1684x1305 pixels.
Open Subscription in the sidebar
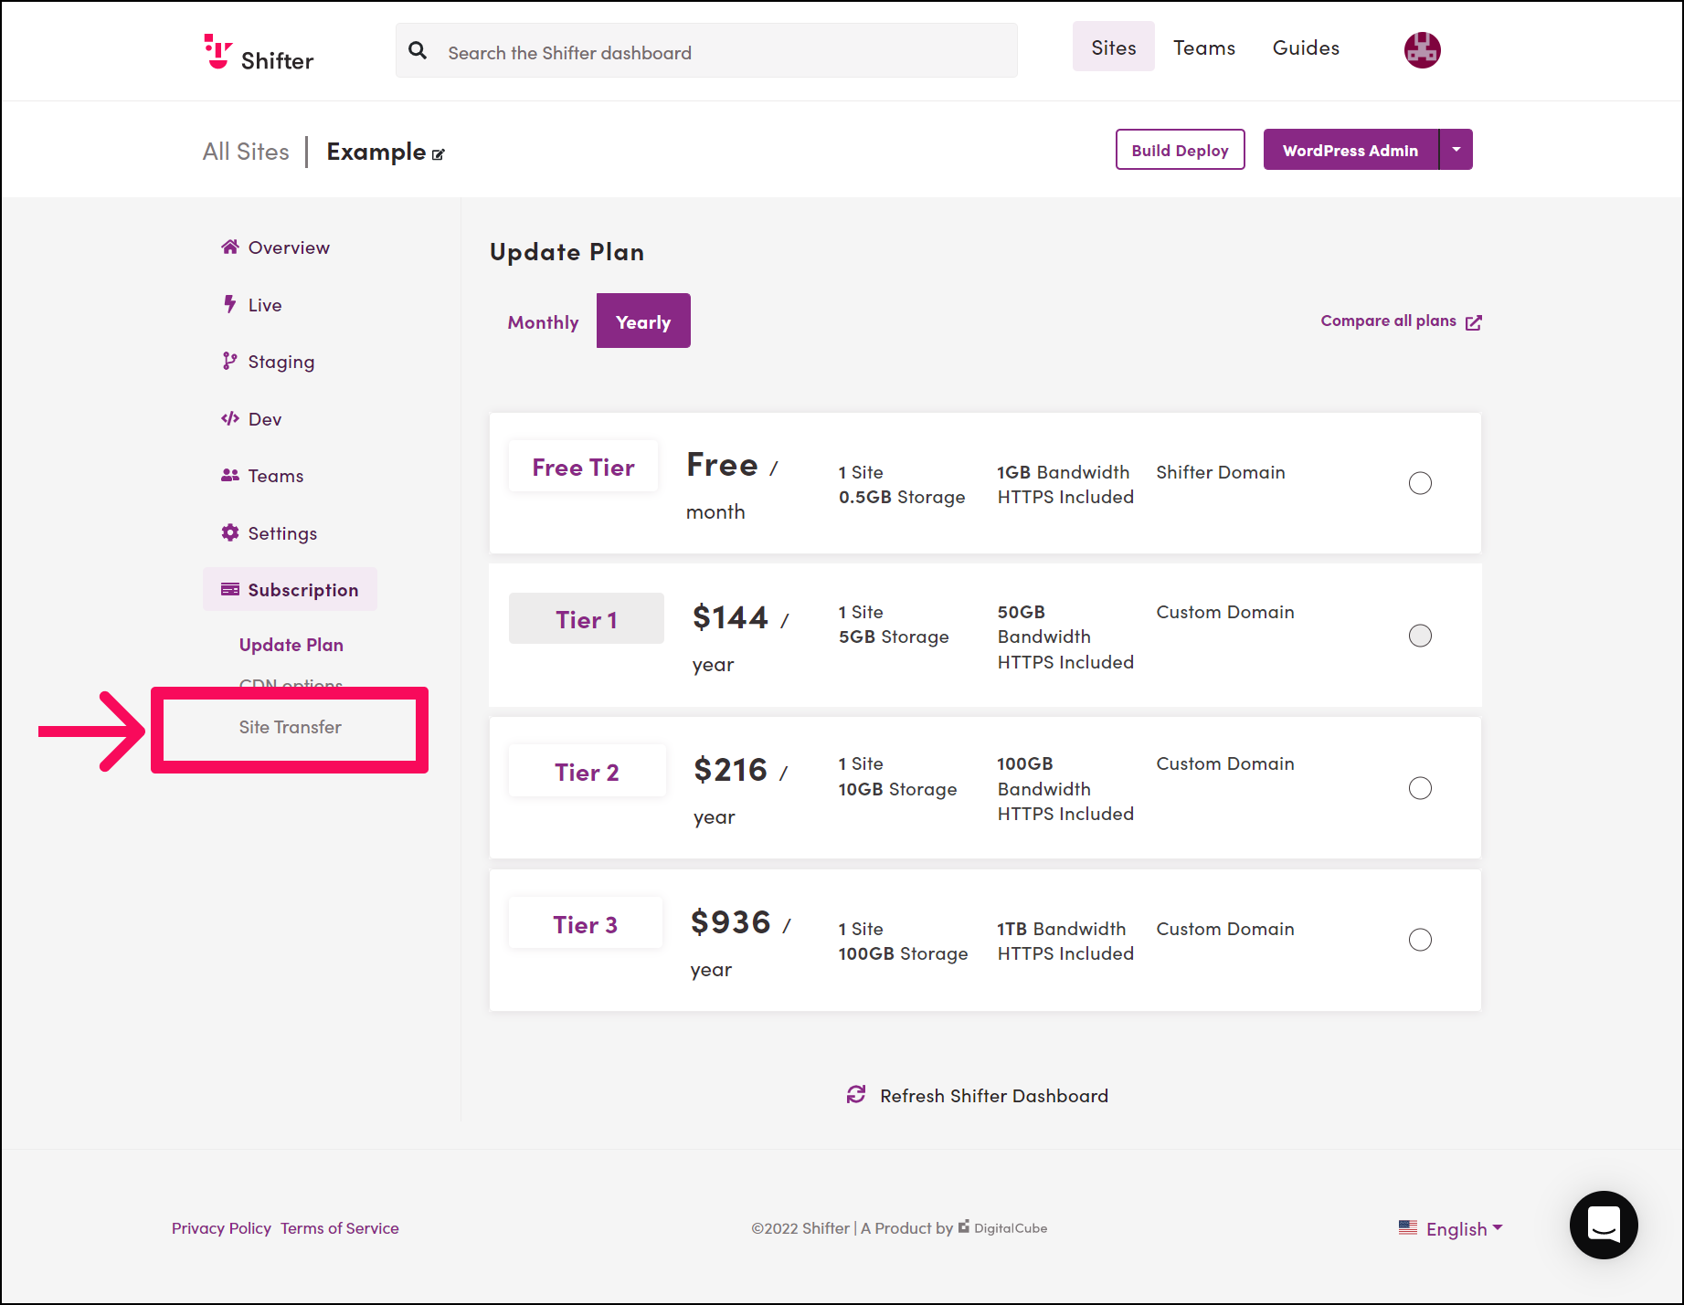pos(290,590)
